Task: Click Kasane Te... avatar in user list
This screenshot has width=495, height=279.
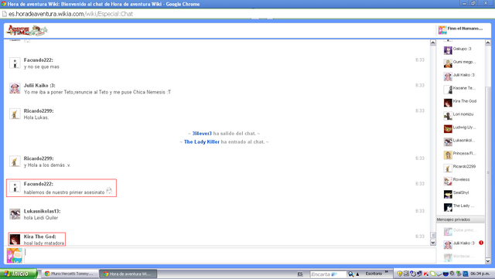Action: [448, 90]
